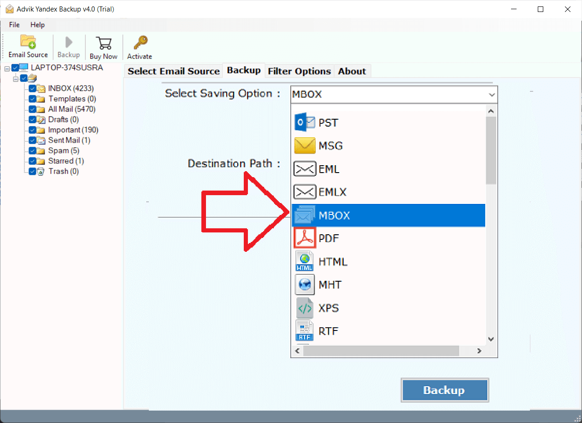Open the Buy Now cart icon
The height and width of the screenshot is (423, 582).
(103, 43)
